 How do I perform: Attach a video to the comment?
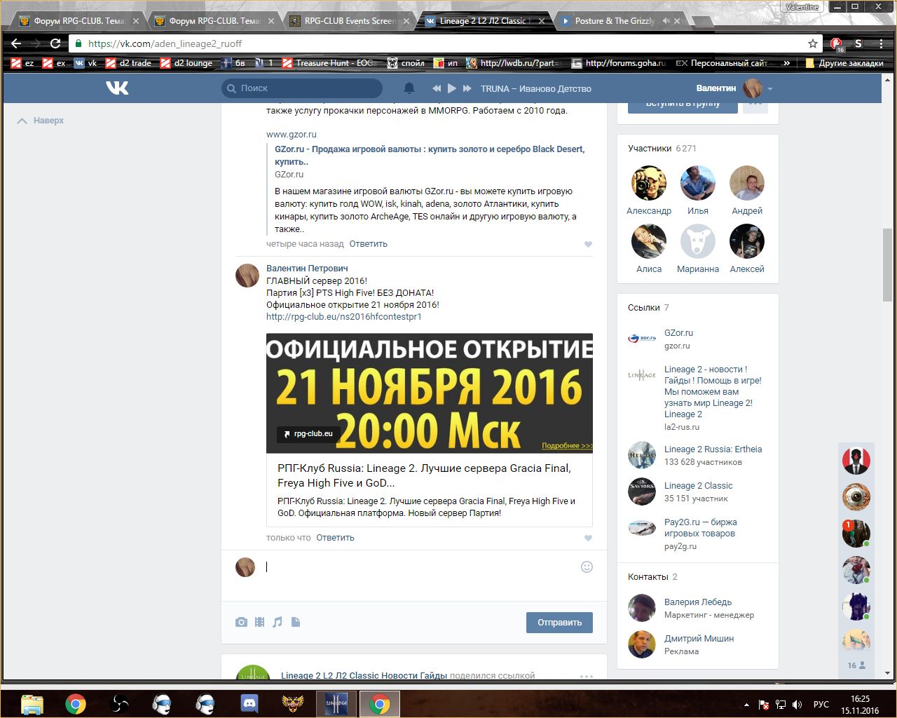pos(260,622)
